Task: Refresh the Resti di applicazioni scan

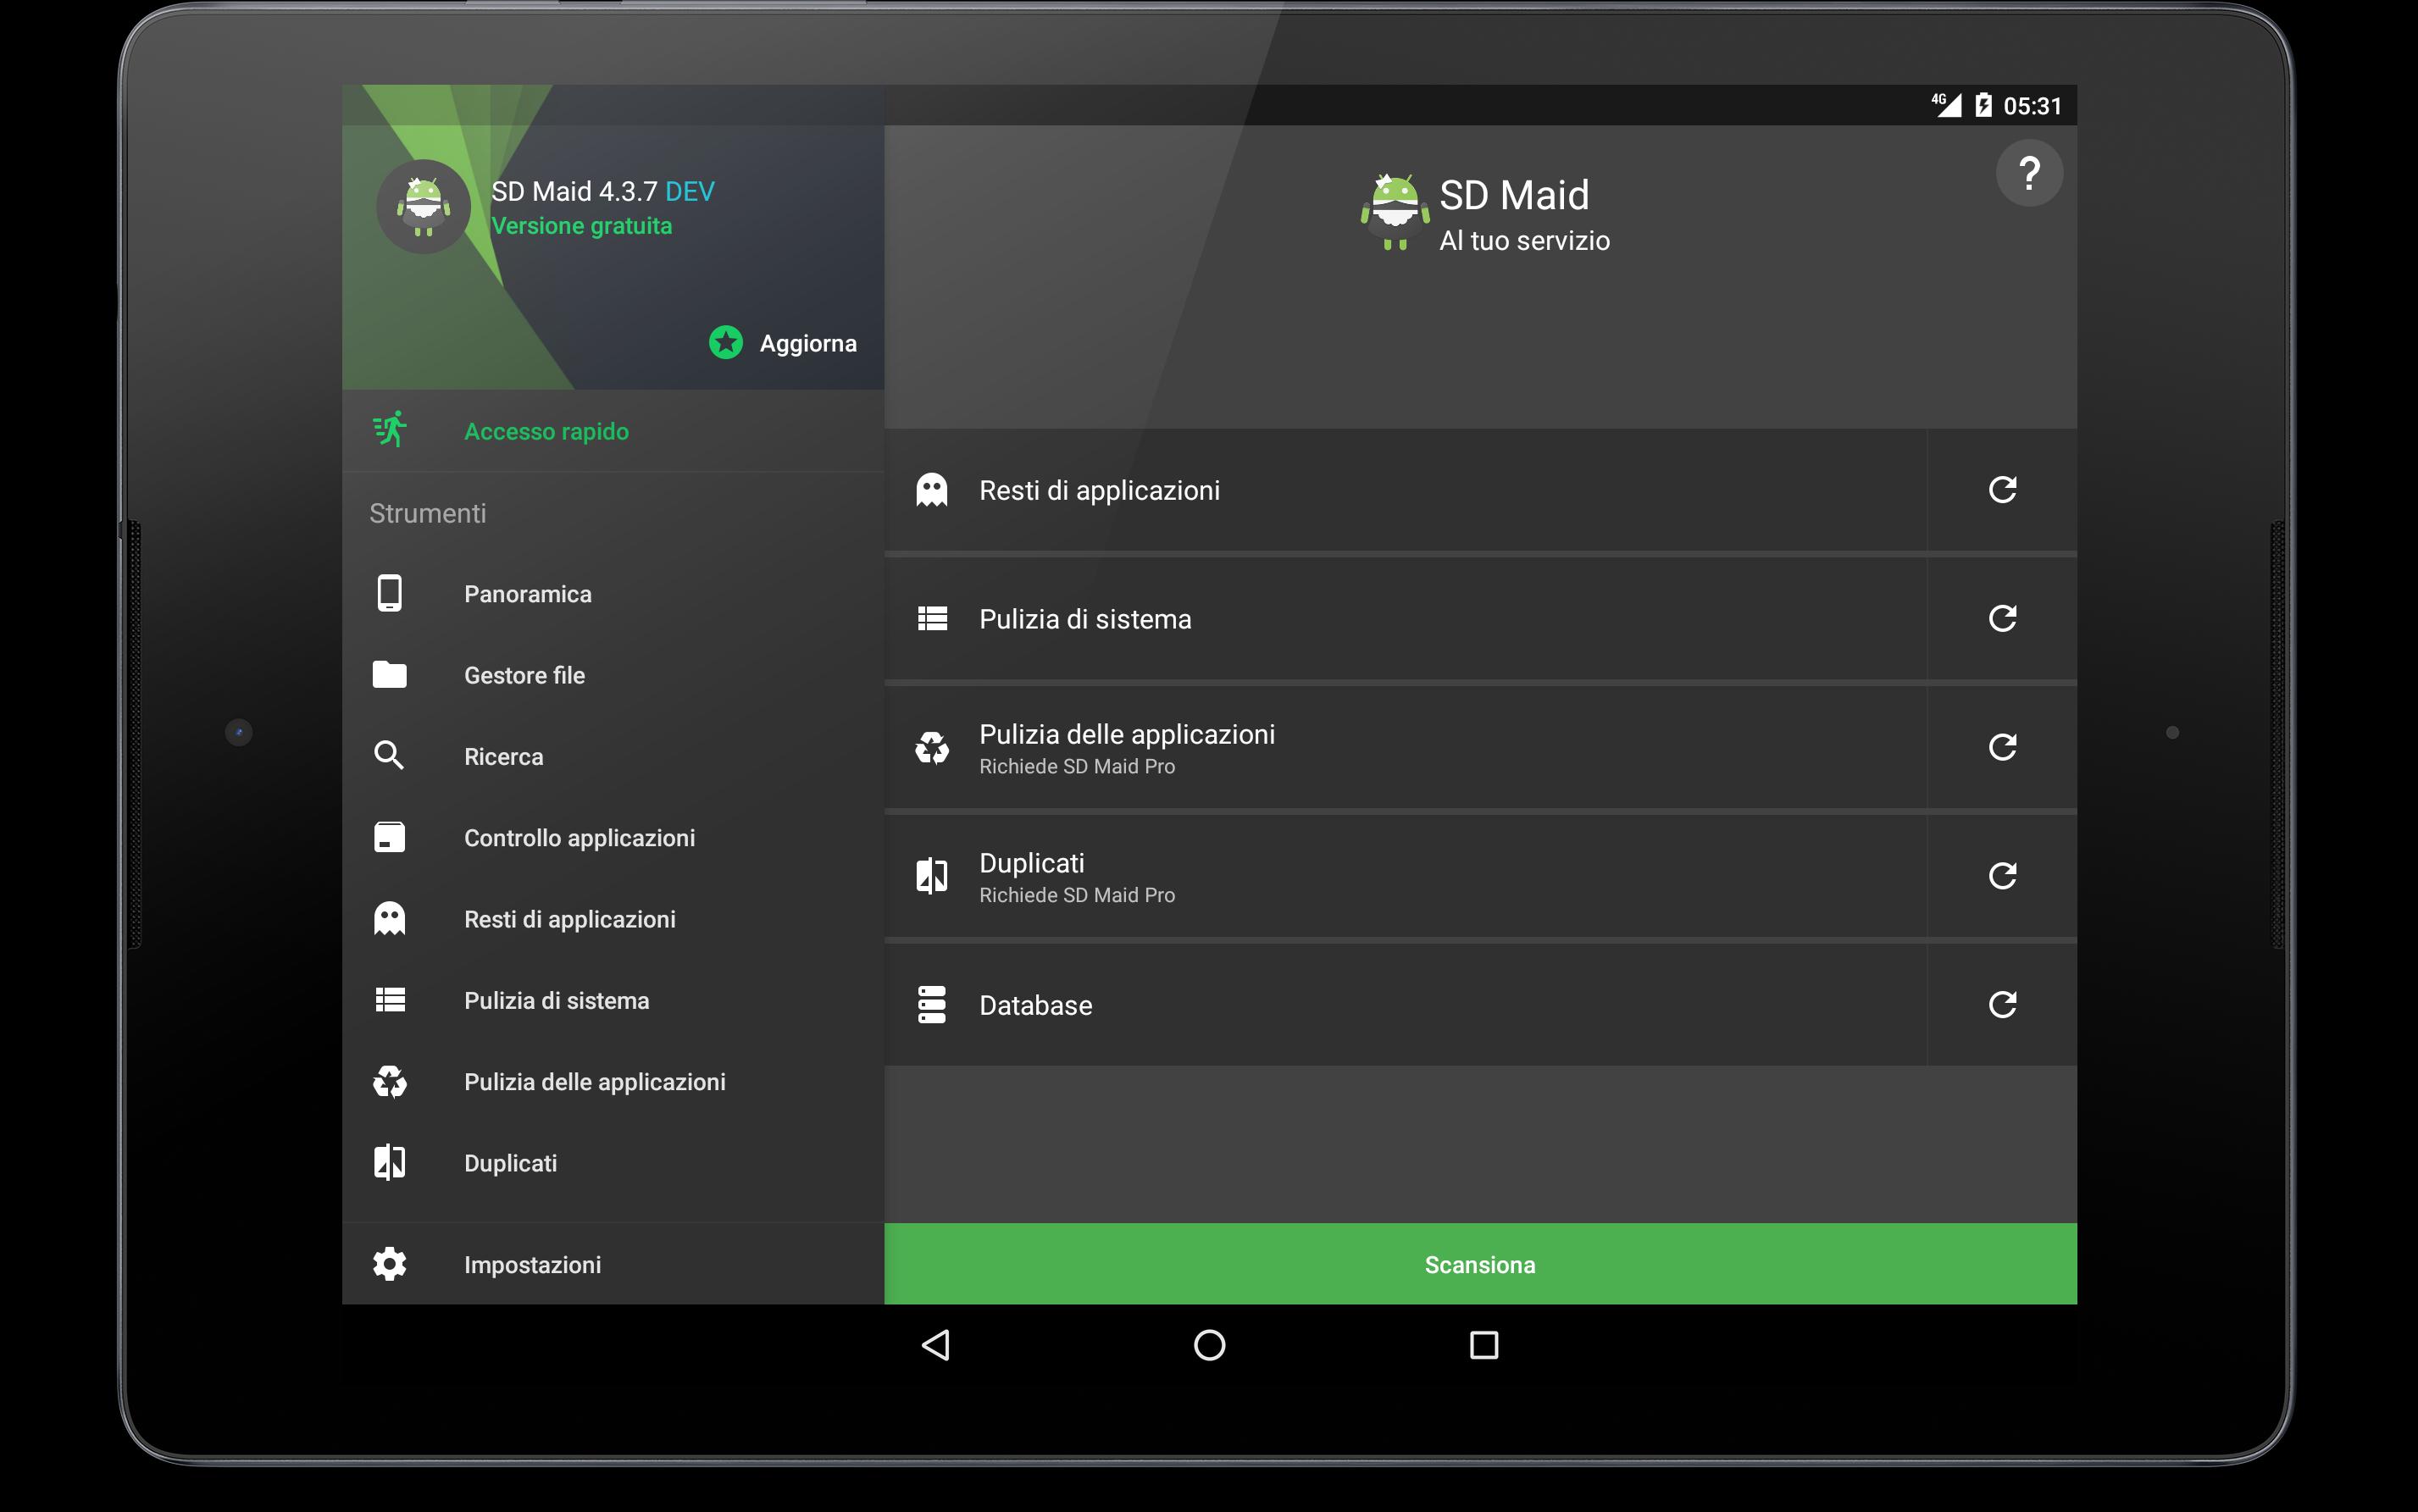Action: [x=2002, y=490]
